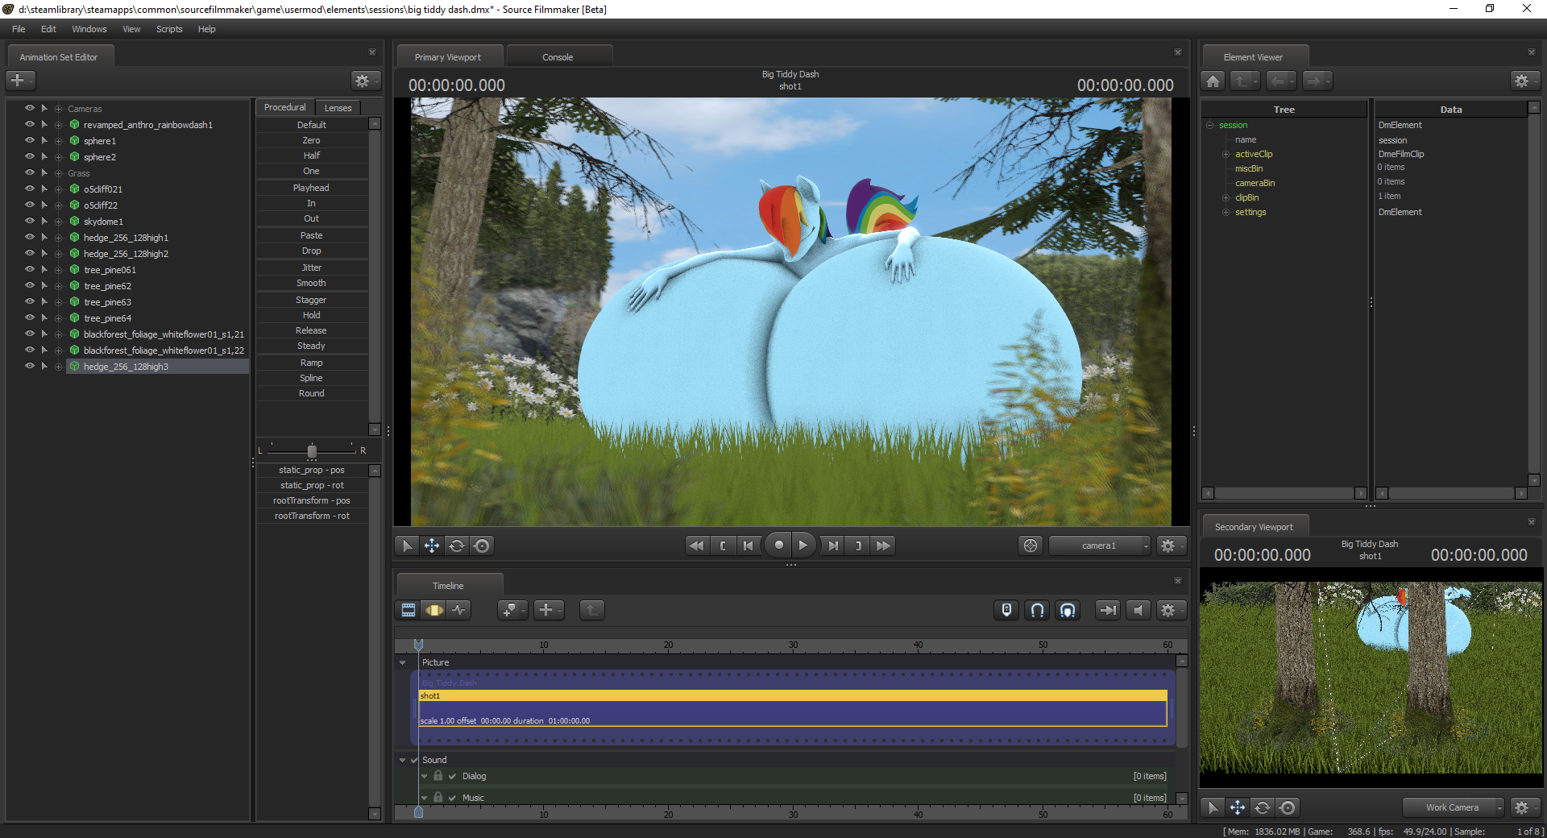This screenshot has height=838, width=1547.
Task: Switch the timeline to Clip Editor mode
Action: point(409,610)
